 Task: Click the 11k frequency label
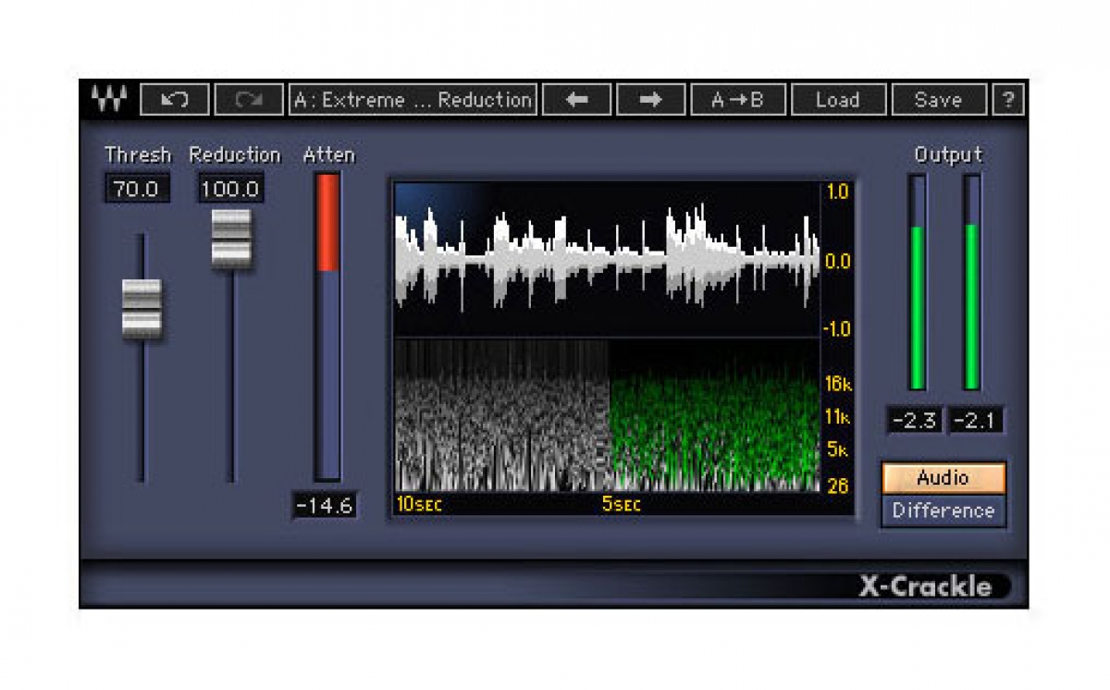[836, 416]
